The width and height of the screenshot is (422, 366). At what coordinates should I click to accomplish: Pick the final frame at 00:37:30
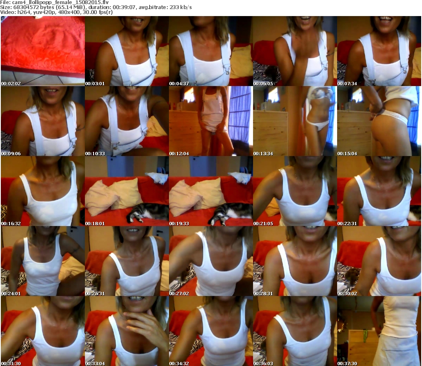379,331
